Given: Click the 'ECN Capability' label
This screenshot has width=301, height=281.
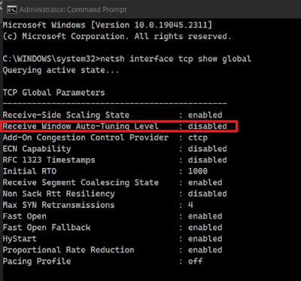Looking at the screenshot, I should [37, 148].
